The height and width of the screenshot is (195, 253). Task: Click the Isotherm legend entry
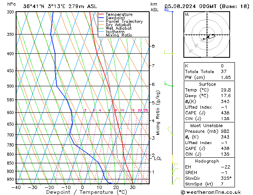[111, 32]
